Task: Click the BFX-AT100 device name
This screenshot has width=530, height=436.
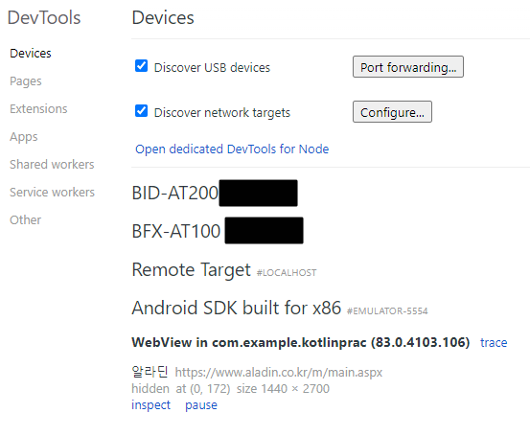Action: (x=176, y=231)
